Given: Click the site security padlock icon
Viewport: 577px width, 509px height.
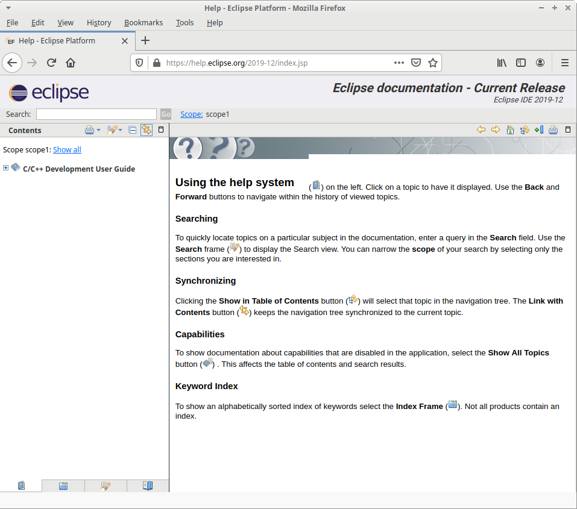Looking at the screenshot, I should point(156,63).
